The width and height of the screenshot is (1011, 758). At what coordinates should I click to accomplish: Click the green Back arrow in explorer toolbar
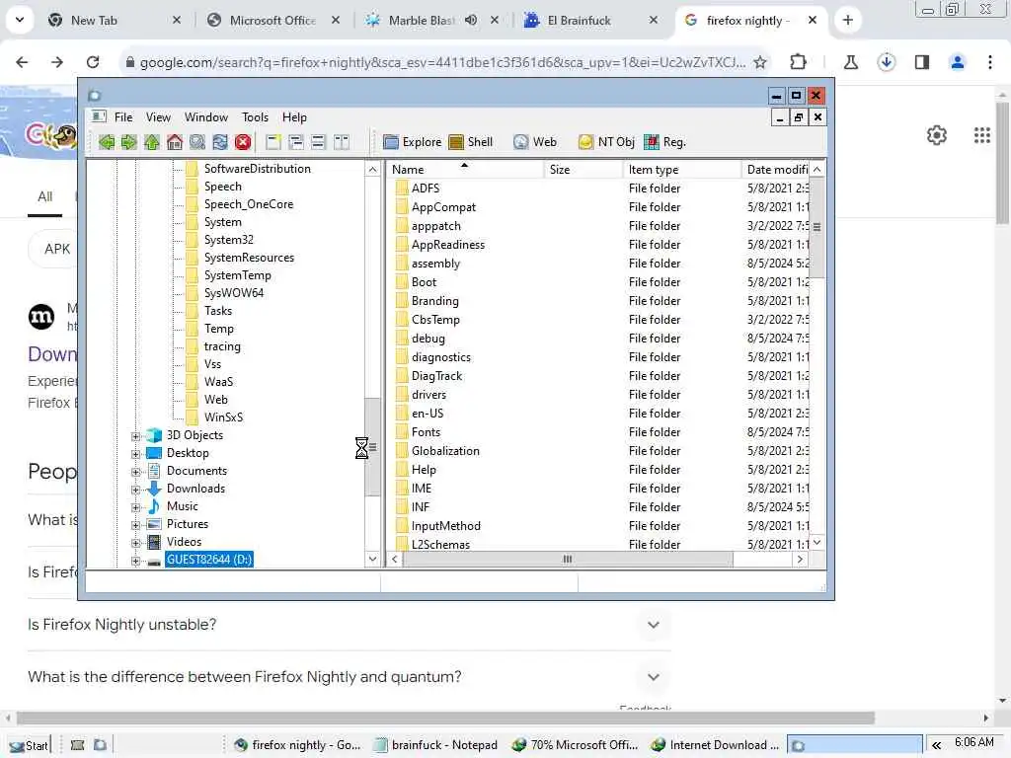pyautogui.click(x=107, y=142)
